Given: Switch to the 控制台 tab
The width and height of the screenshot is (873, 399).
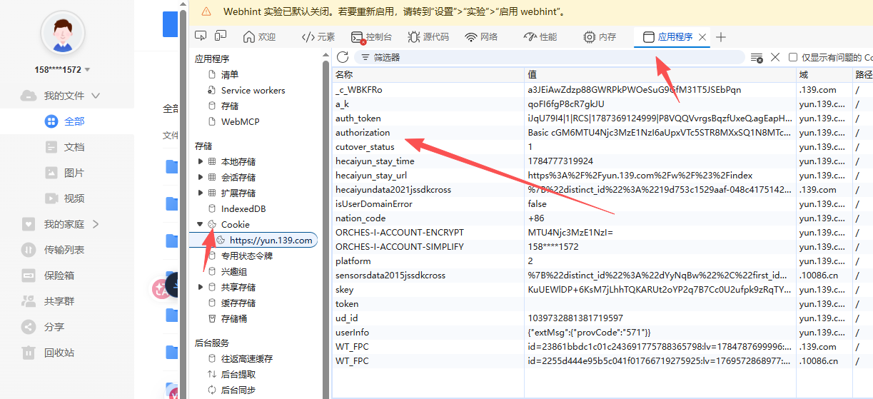Looking at the screenshot, I should tap(372, 37).
